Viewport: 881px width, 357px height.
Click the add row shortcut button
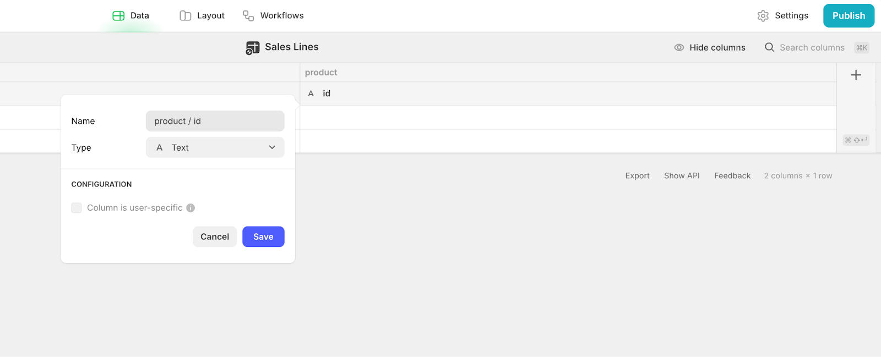point(856,140)
